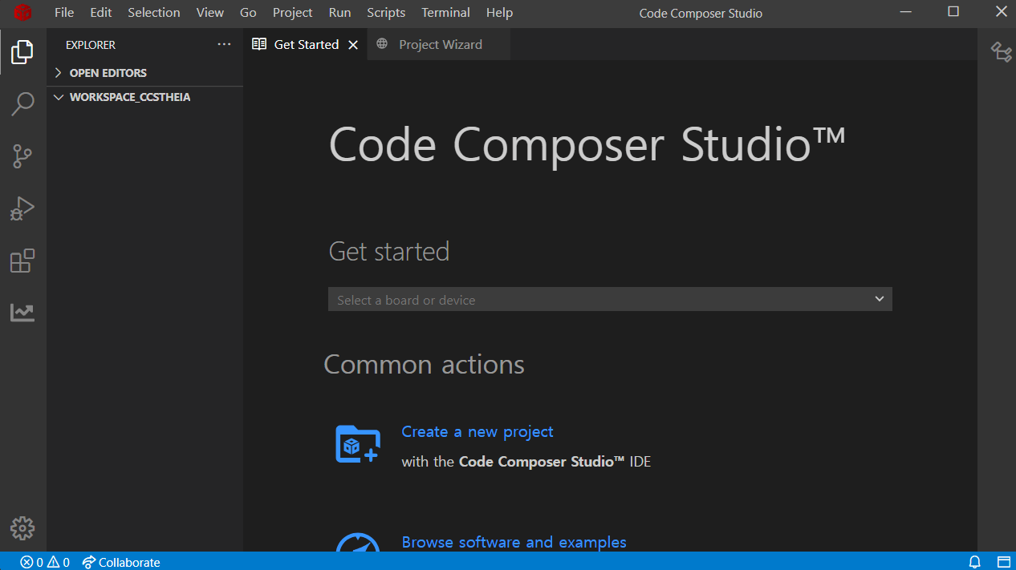Open the Run and Debug view
Image resolution: width=1016 pixels, height=570 pixels.
point(22,208)
